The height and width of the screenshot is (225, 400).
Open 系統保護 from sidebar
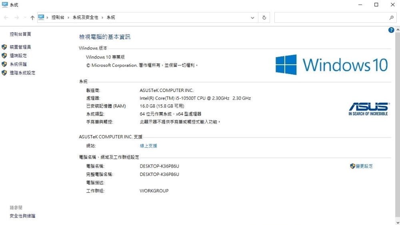(18, 64)
